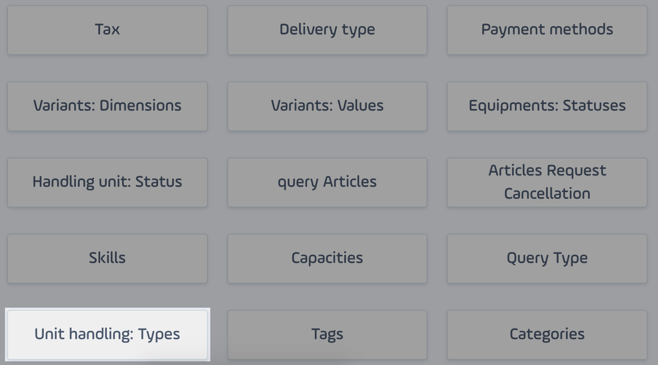Open Articles Request Cancellation tile

pos(547,182)
